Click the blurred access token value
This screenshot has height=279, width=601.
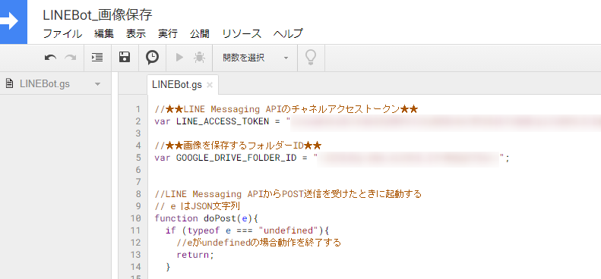445,122
